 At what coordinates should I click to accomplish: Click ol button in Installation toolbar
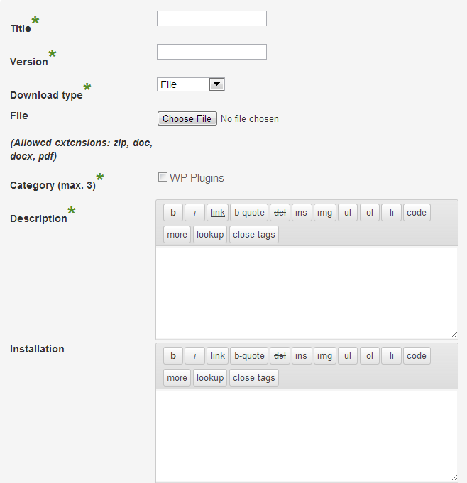pyautogui.click(x=369, y=355)
